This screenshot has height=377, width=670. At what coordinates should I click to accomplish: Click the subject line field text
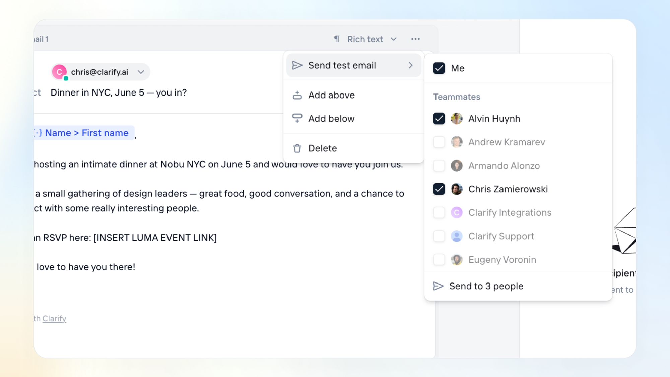pyautogui.click(x=119, y=92)
